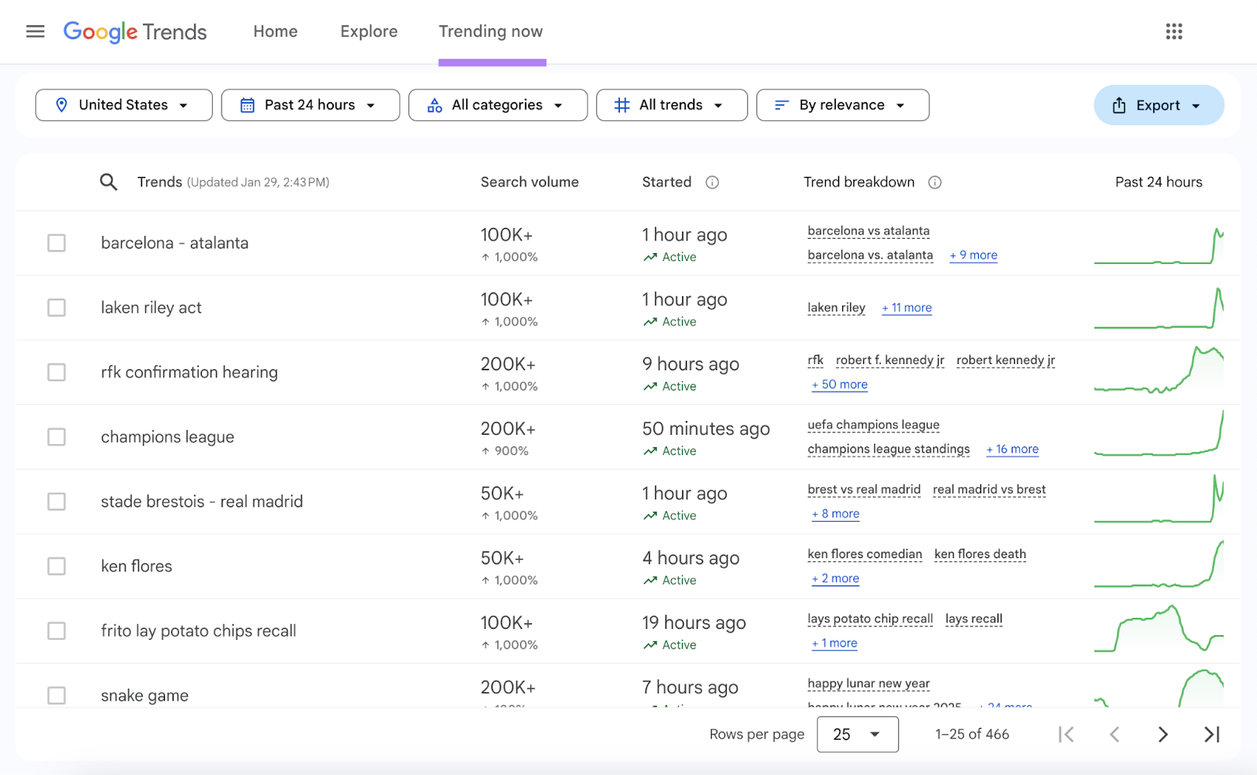This screenshot has height=775, width=1257.
Task: Open the navigation hamburger menu
Action: [x=35, y=31]
